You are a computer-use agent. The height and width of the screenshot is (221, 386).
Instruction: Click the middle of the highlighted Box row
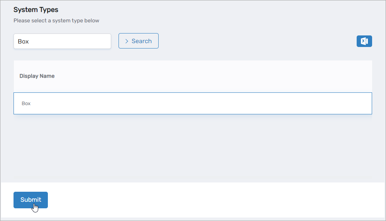pos(193,103)
